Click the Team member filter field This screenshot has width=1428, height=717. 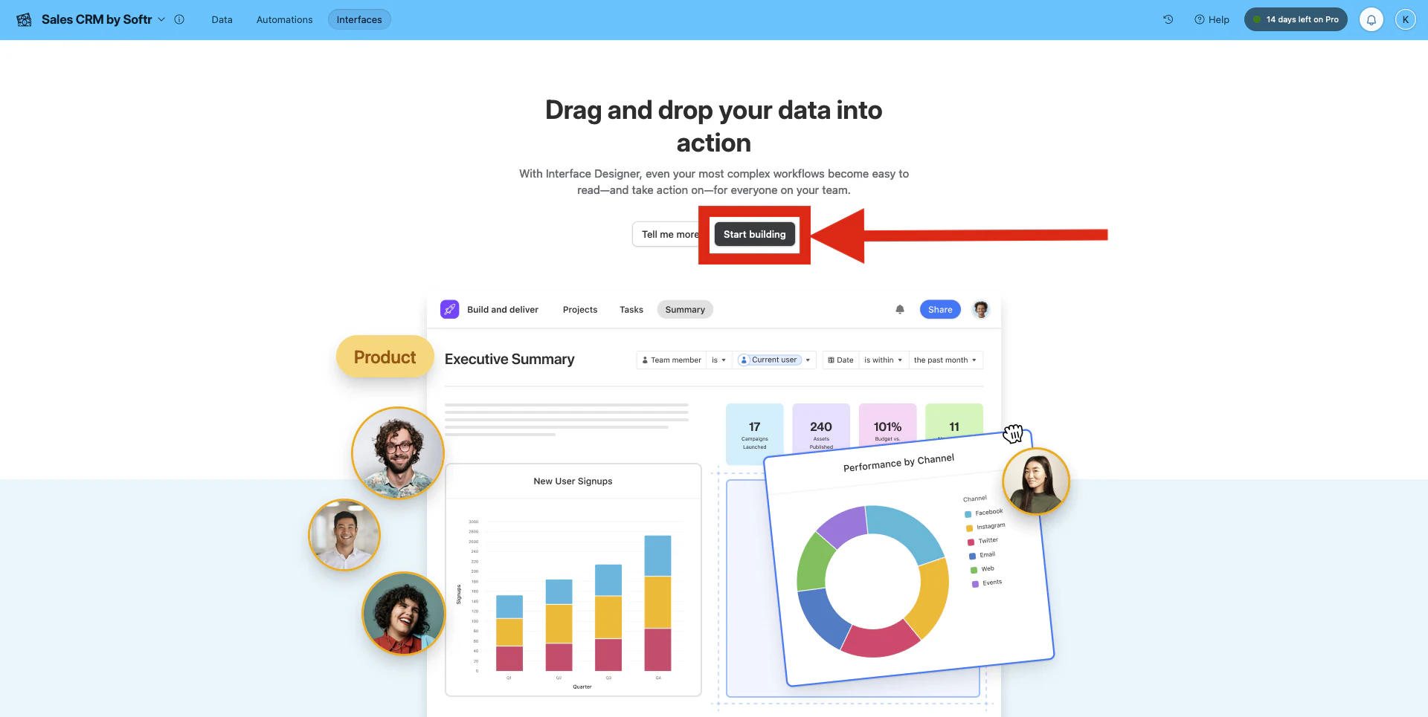click(x=672, y=360)
